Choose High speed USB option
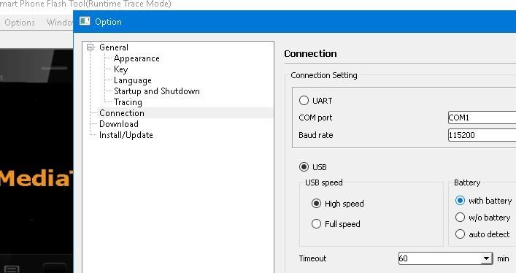The image size is (516, 273). click(x=316, y=204)
